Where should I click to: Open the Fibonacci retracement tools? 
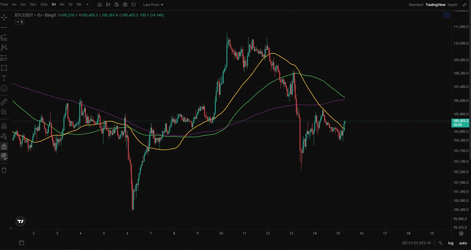point(4,37)
